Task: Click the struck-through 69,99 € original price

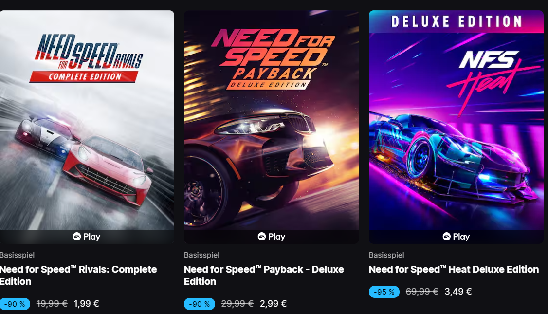Action: 422,292
